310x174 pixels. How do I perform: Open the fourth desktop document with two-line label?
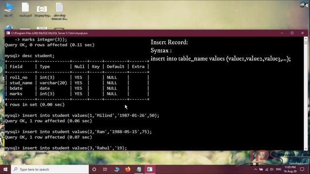coord(59,11)
